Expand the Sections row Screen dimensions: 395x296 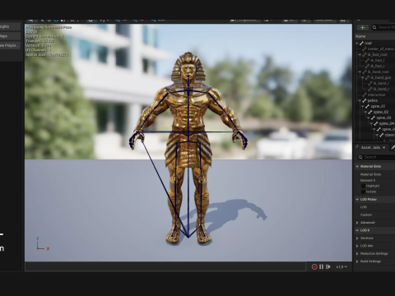[357, 238]
